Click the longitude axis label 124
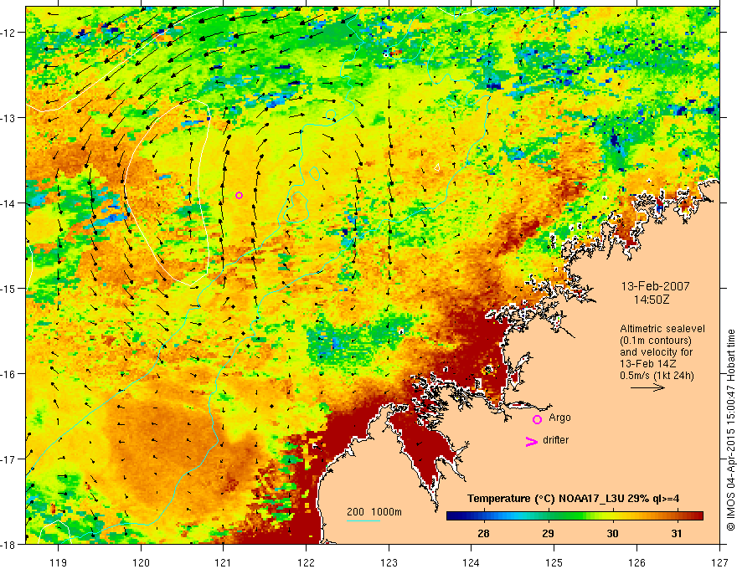 click(472, 562)
